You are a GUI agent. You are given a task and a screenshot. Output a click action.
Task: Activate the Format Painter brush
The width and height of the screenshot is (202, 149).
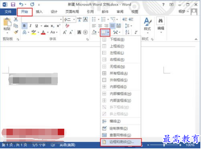click(16, 32)
